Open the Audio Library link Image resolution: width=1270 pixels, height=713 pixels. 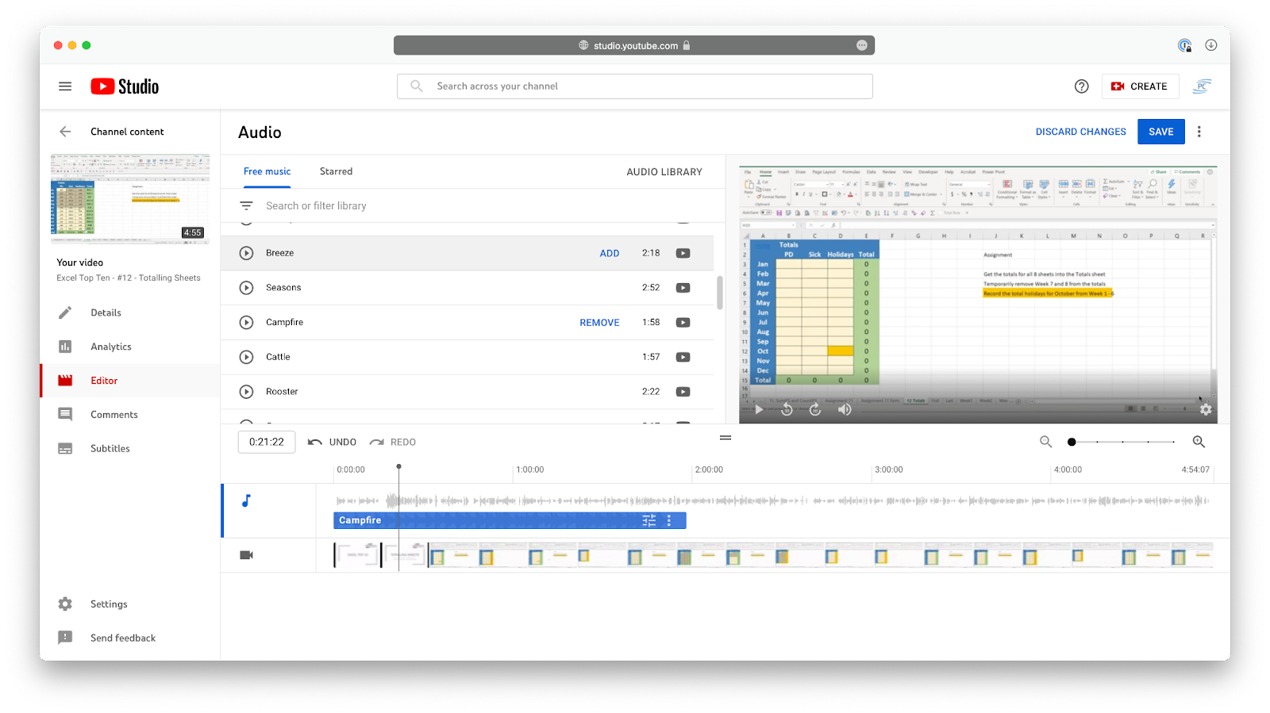point(664,172)
